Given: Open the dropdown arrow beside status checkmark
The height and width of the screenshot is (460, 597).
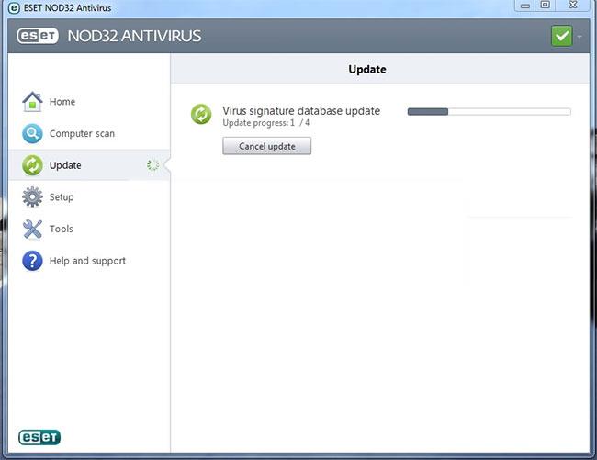Looking at the screenshot, I should (x=580, y=37).
